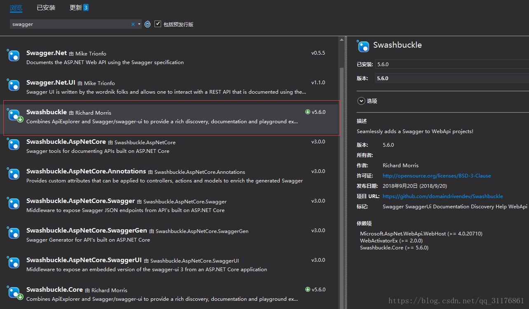
Task: Click the package list scroll up arrow
Action: (342, 39)
